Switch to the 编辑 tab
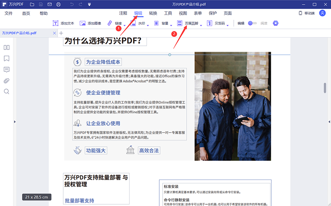This screenshot has height=206, width=331. pyautogui.click(x=138, y=13)
